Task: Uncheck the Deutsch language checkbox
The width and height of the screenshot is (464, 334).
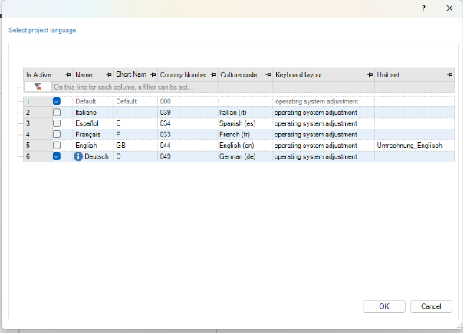Action: click(57, 156)
